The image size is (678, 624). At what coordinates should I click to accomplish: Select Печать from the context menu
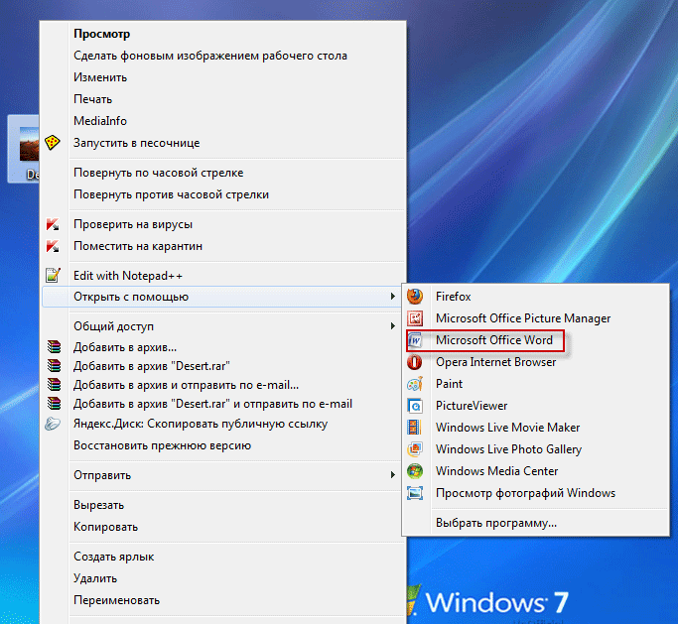pyautogui.click(x=92, y=99)
